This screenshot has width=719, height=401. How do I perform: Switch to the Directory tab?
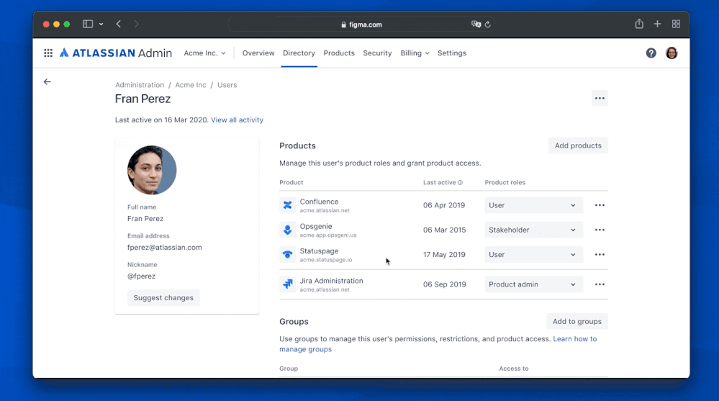[x=299, y=53]
